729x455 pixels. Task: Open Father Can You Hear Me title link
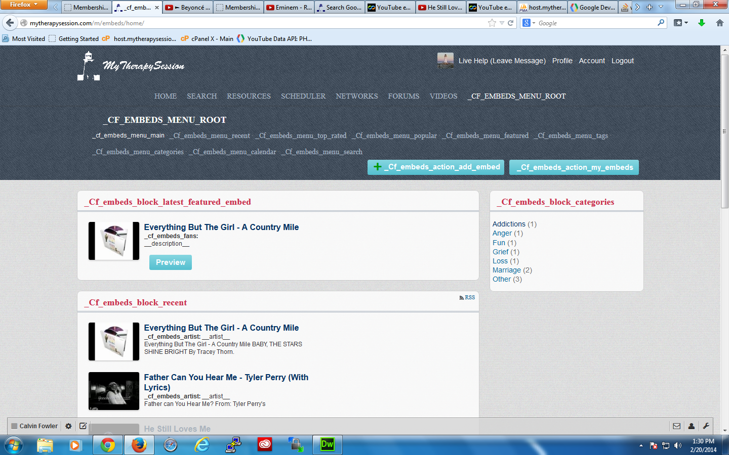click(x=226, y=382)
